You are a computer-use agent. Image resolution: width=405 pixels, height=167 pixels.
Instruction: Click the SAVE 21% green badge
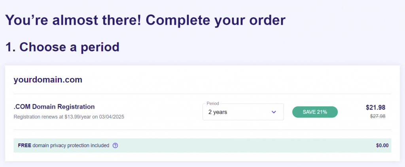pos(315,112)
